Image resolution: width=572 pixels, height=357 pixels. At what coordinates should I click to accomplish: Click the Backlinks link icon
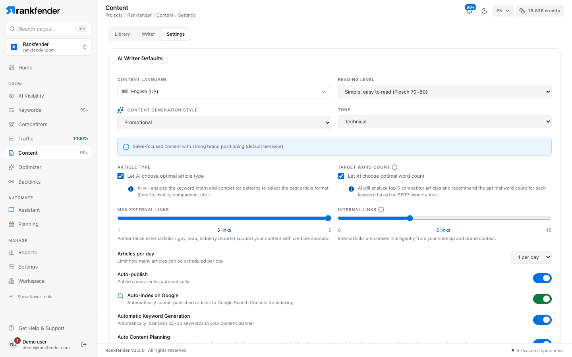(12, 182)
